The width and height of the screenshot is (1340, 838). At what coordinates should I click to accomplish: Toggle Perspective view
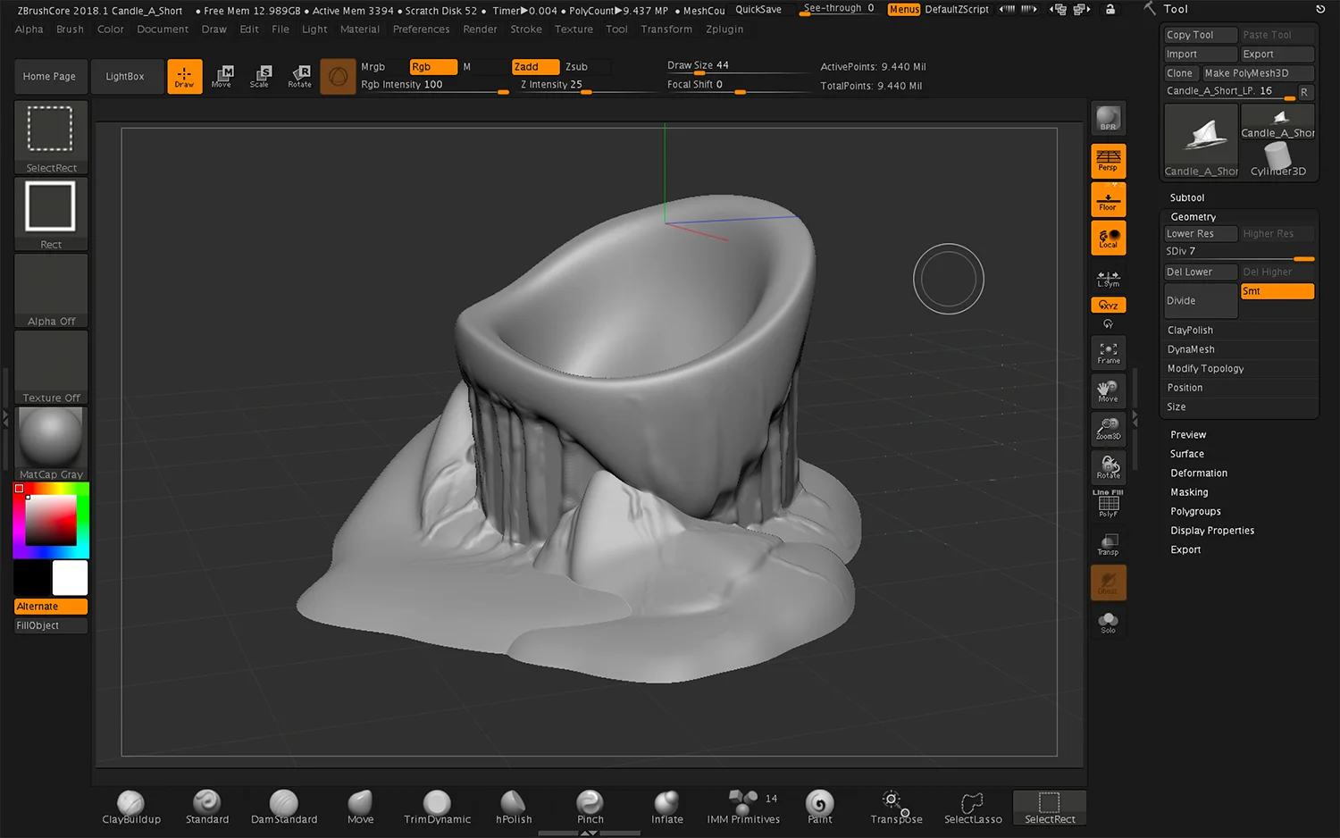[x=1108, y=161]
